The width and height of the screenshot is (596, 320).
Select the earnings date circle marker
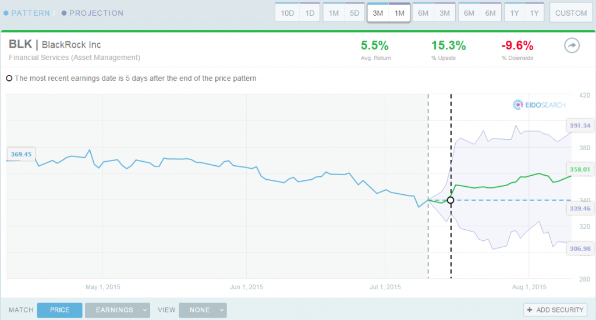coord(450,200)
